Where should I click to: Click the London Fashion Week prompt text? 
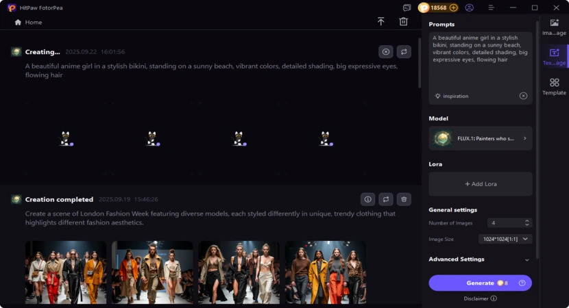tap(210, 218)
